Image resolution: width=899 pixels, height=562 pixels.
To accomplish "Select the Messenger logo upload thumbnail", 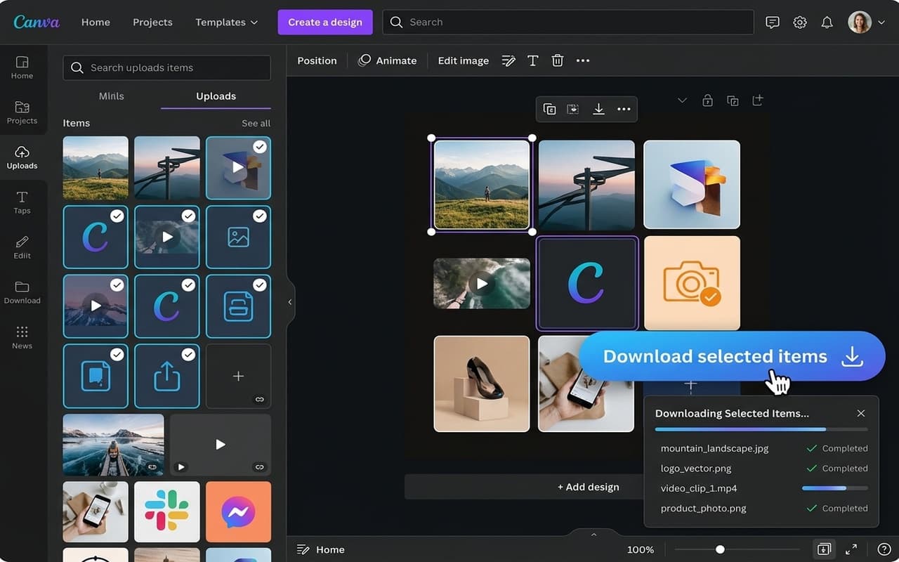I will pyautogui.click(x=238, y=511).
